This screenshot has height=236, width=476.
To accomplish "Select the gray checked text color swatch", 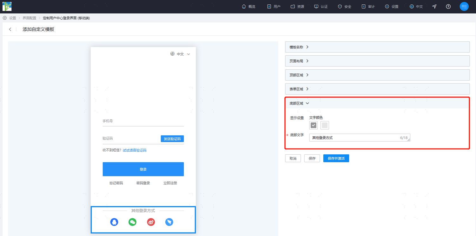I will (x=314, y=125).
